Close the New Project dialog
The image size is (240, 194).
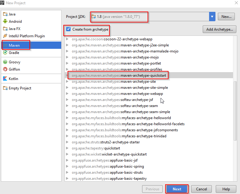click(x=236, y=3)
